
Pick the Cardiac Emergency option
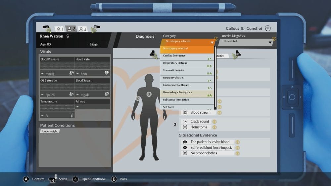187,57
